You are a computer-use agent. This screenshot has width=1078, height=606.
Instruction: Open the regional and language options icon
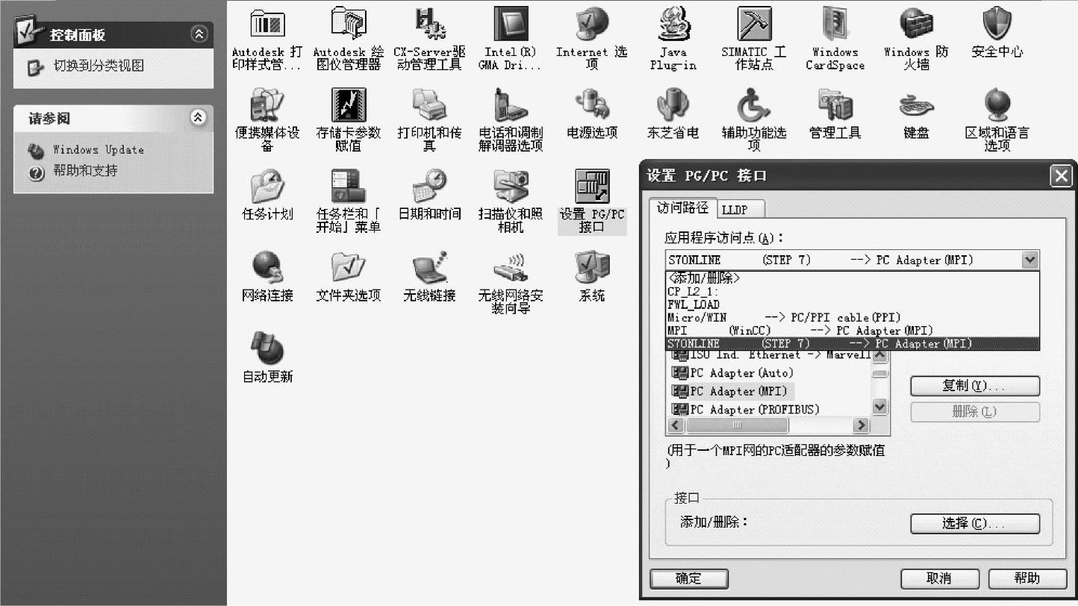click(x=997, y=105)
